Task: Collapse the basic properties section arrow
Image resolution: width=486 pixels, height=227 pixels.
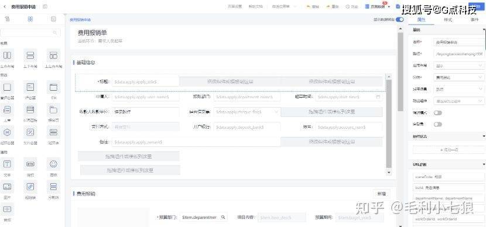Action: click(484, 30)
